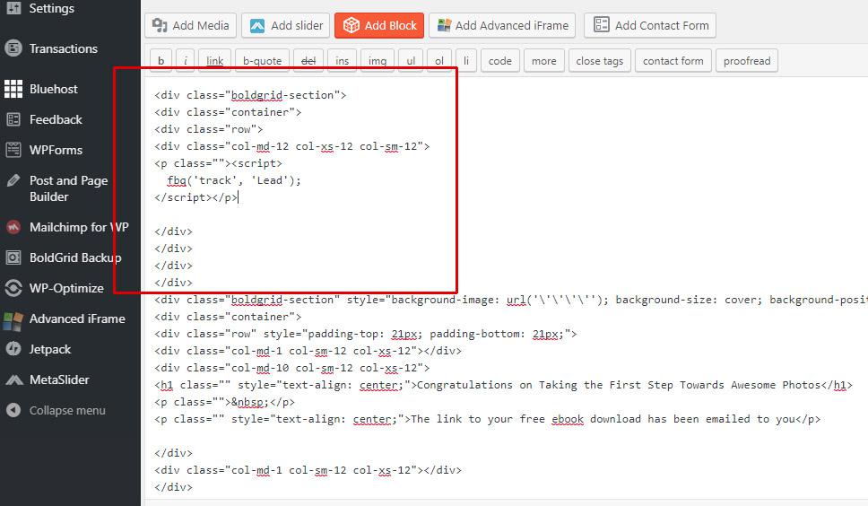Click the close tags toolbar button
Viewport: 868px width, 506px height.
[x=599, y=61]
